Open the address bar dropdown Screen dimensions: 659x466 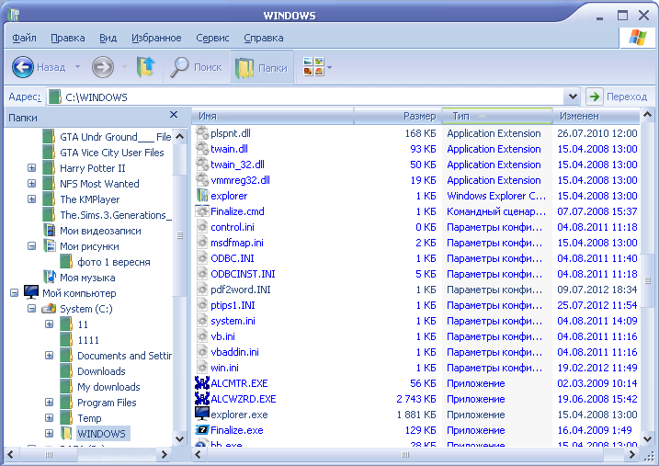click(x=573, y=97)
